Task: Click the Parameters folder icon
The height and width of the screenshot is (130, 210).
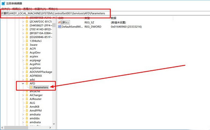Action: tap(31, 87)
